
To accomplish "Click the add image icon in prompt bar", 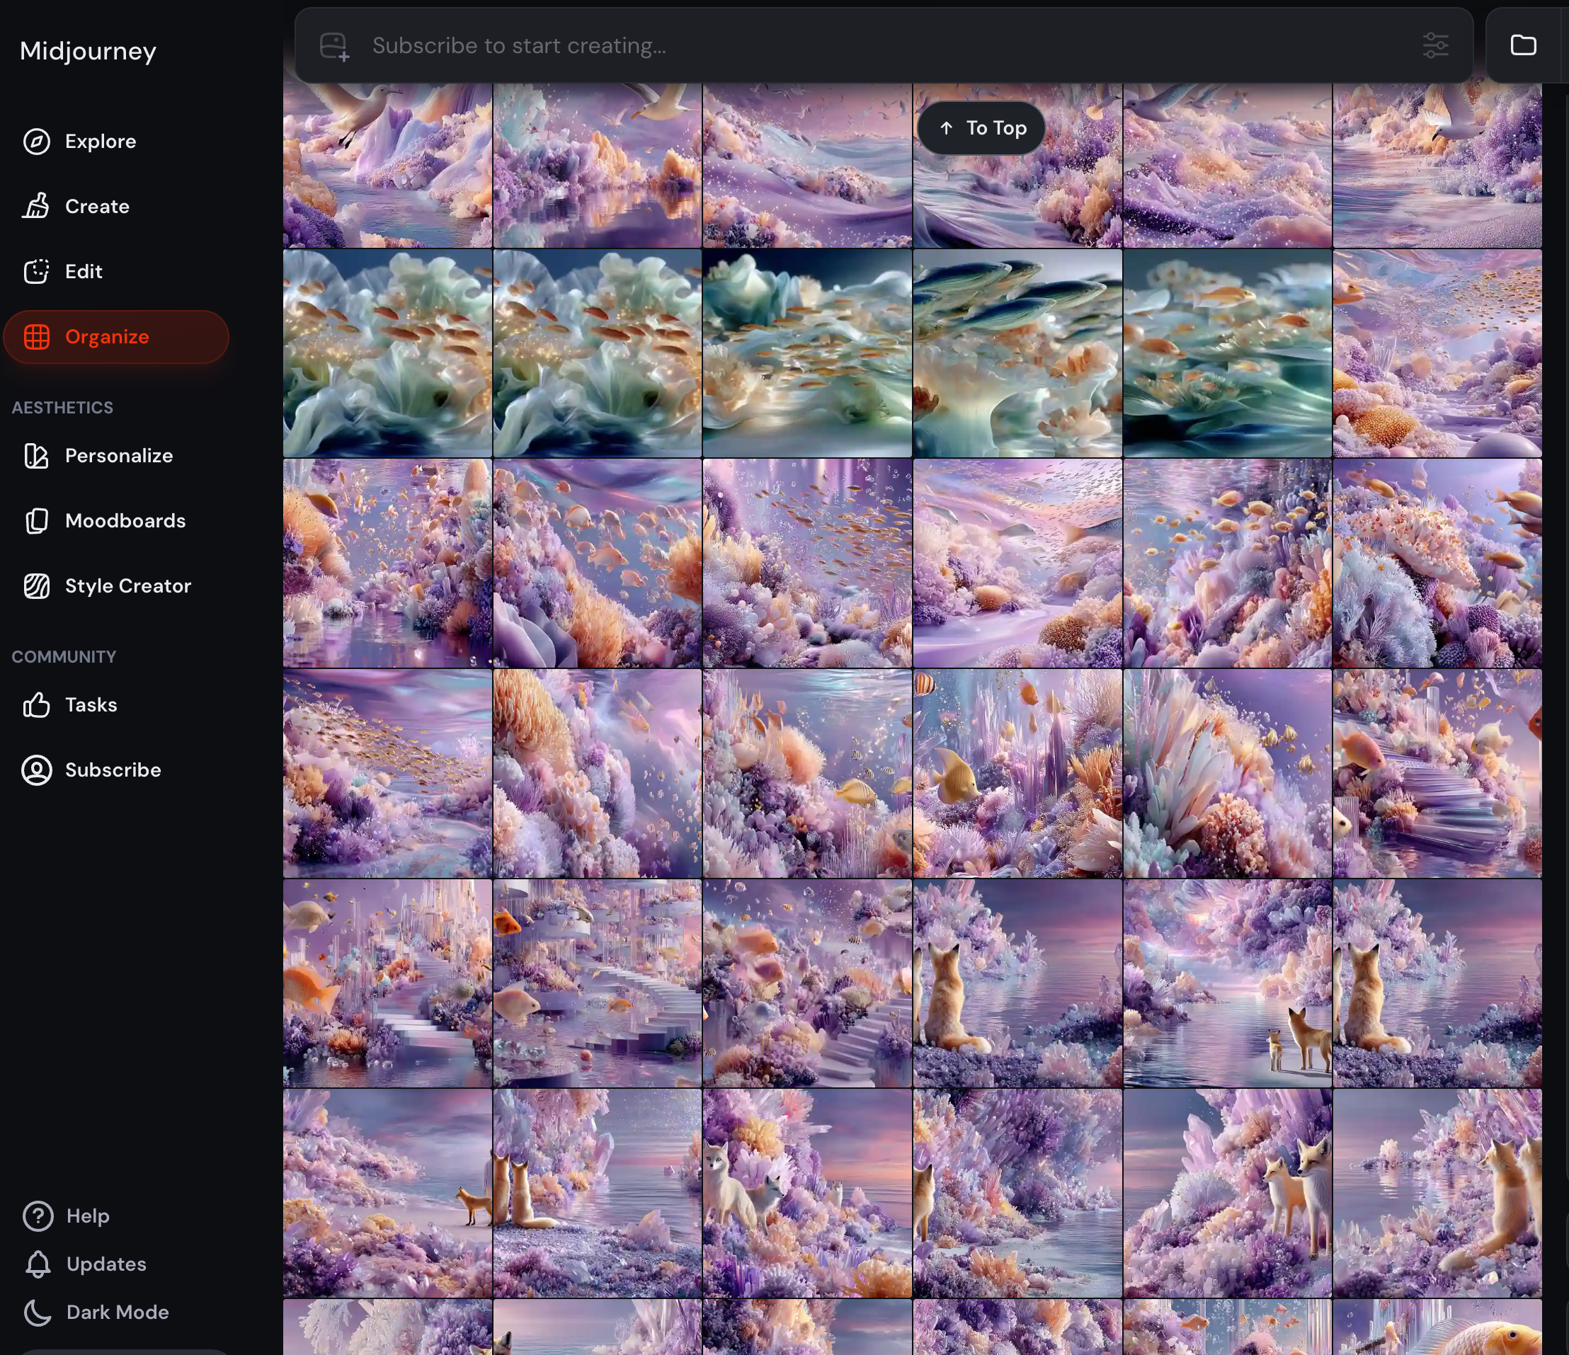I will point(334,46).
